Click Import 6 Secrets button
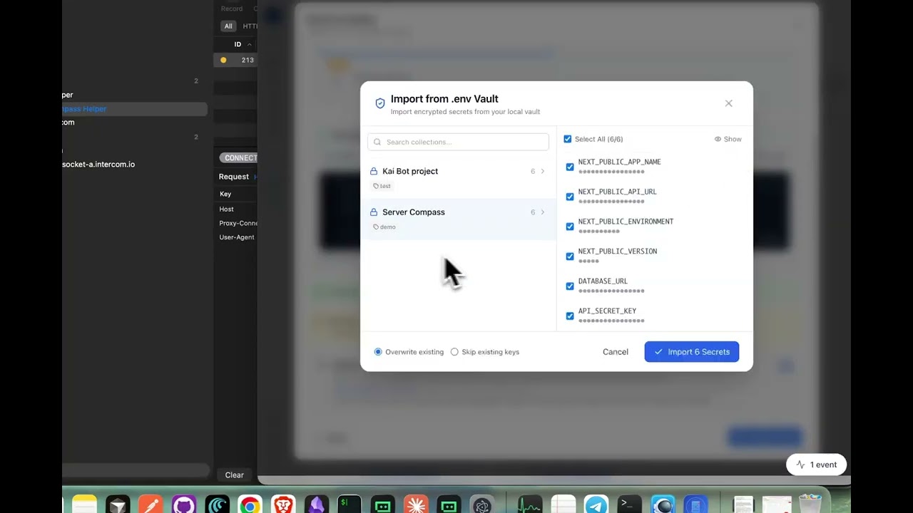Image resolution: width=913 pixels, height=513 pixels. 692,352
